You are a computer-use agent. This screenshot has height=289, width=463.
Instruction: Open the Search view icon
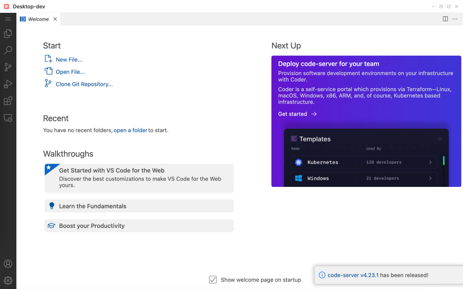tap(8, 50)
